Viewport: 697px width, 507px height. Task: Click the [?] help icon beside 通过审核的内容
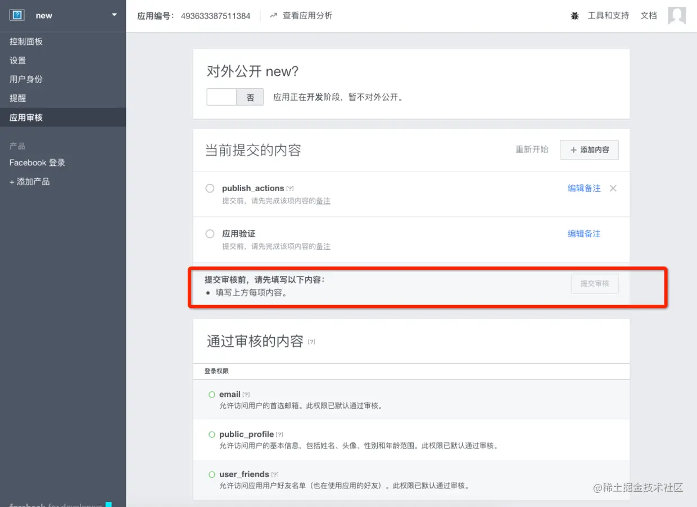click(311, 342)
